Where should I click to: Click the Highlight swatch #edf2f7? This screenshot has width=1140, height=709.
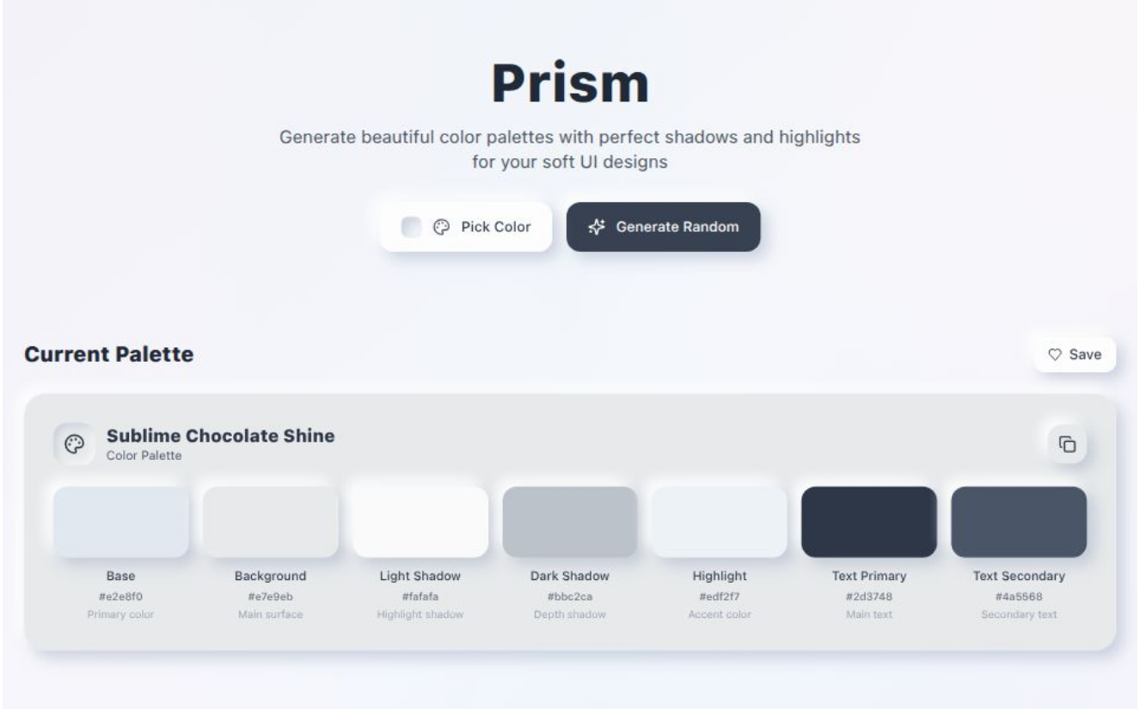[719, 521]
